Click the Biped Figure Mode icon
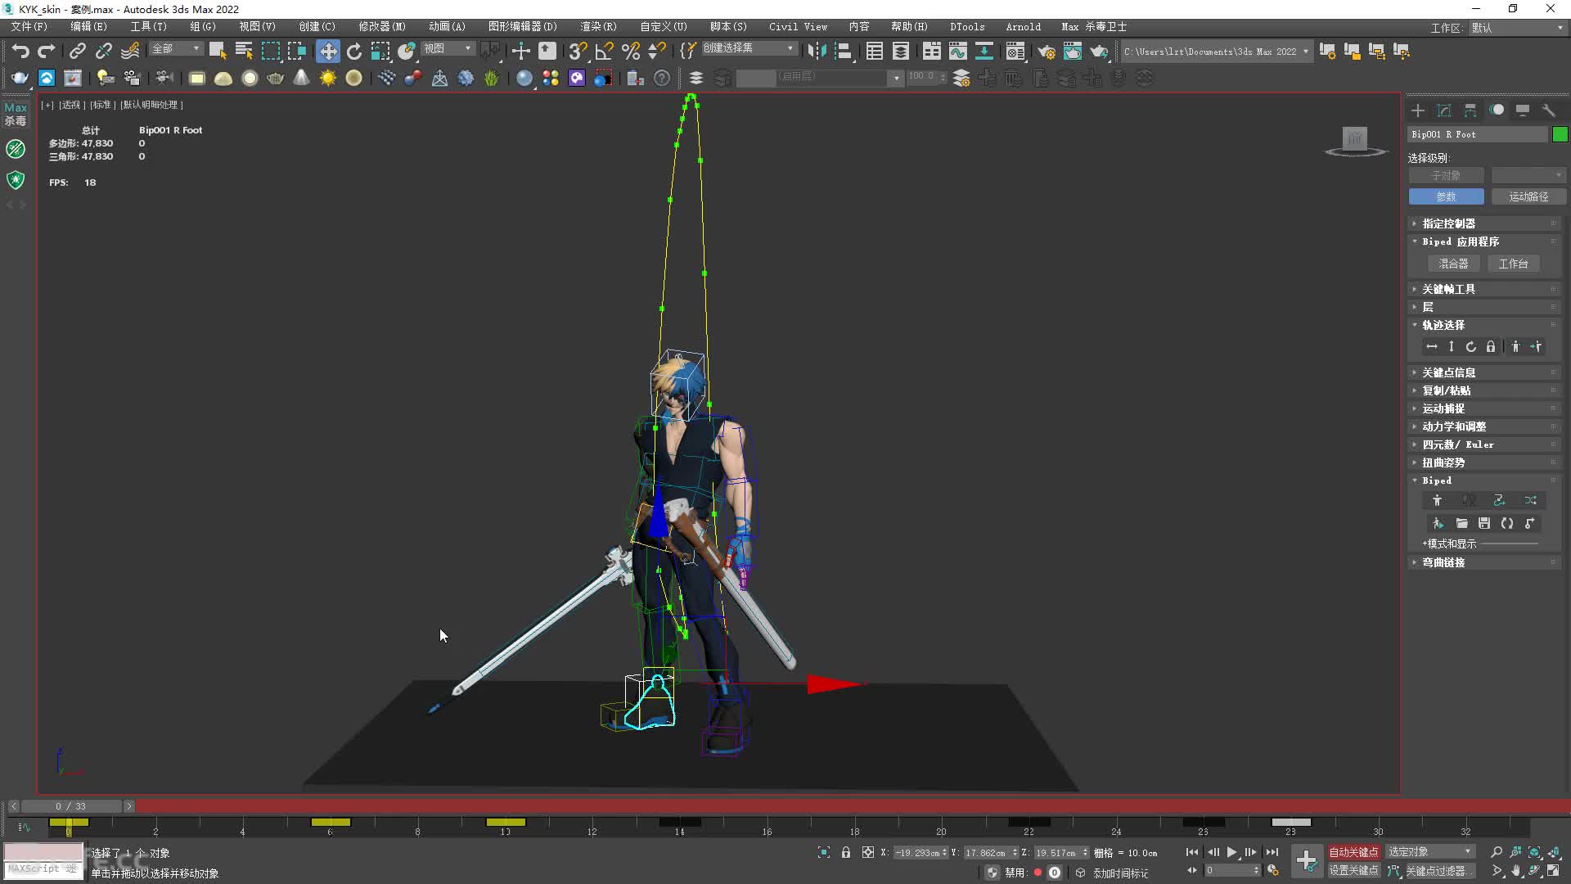 click(x=1438, y=500)
